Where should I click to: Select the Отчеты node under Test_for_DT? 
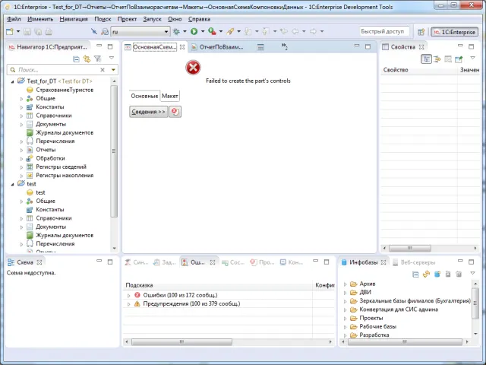tap(46, 150)
